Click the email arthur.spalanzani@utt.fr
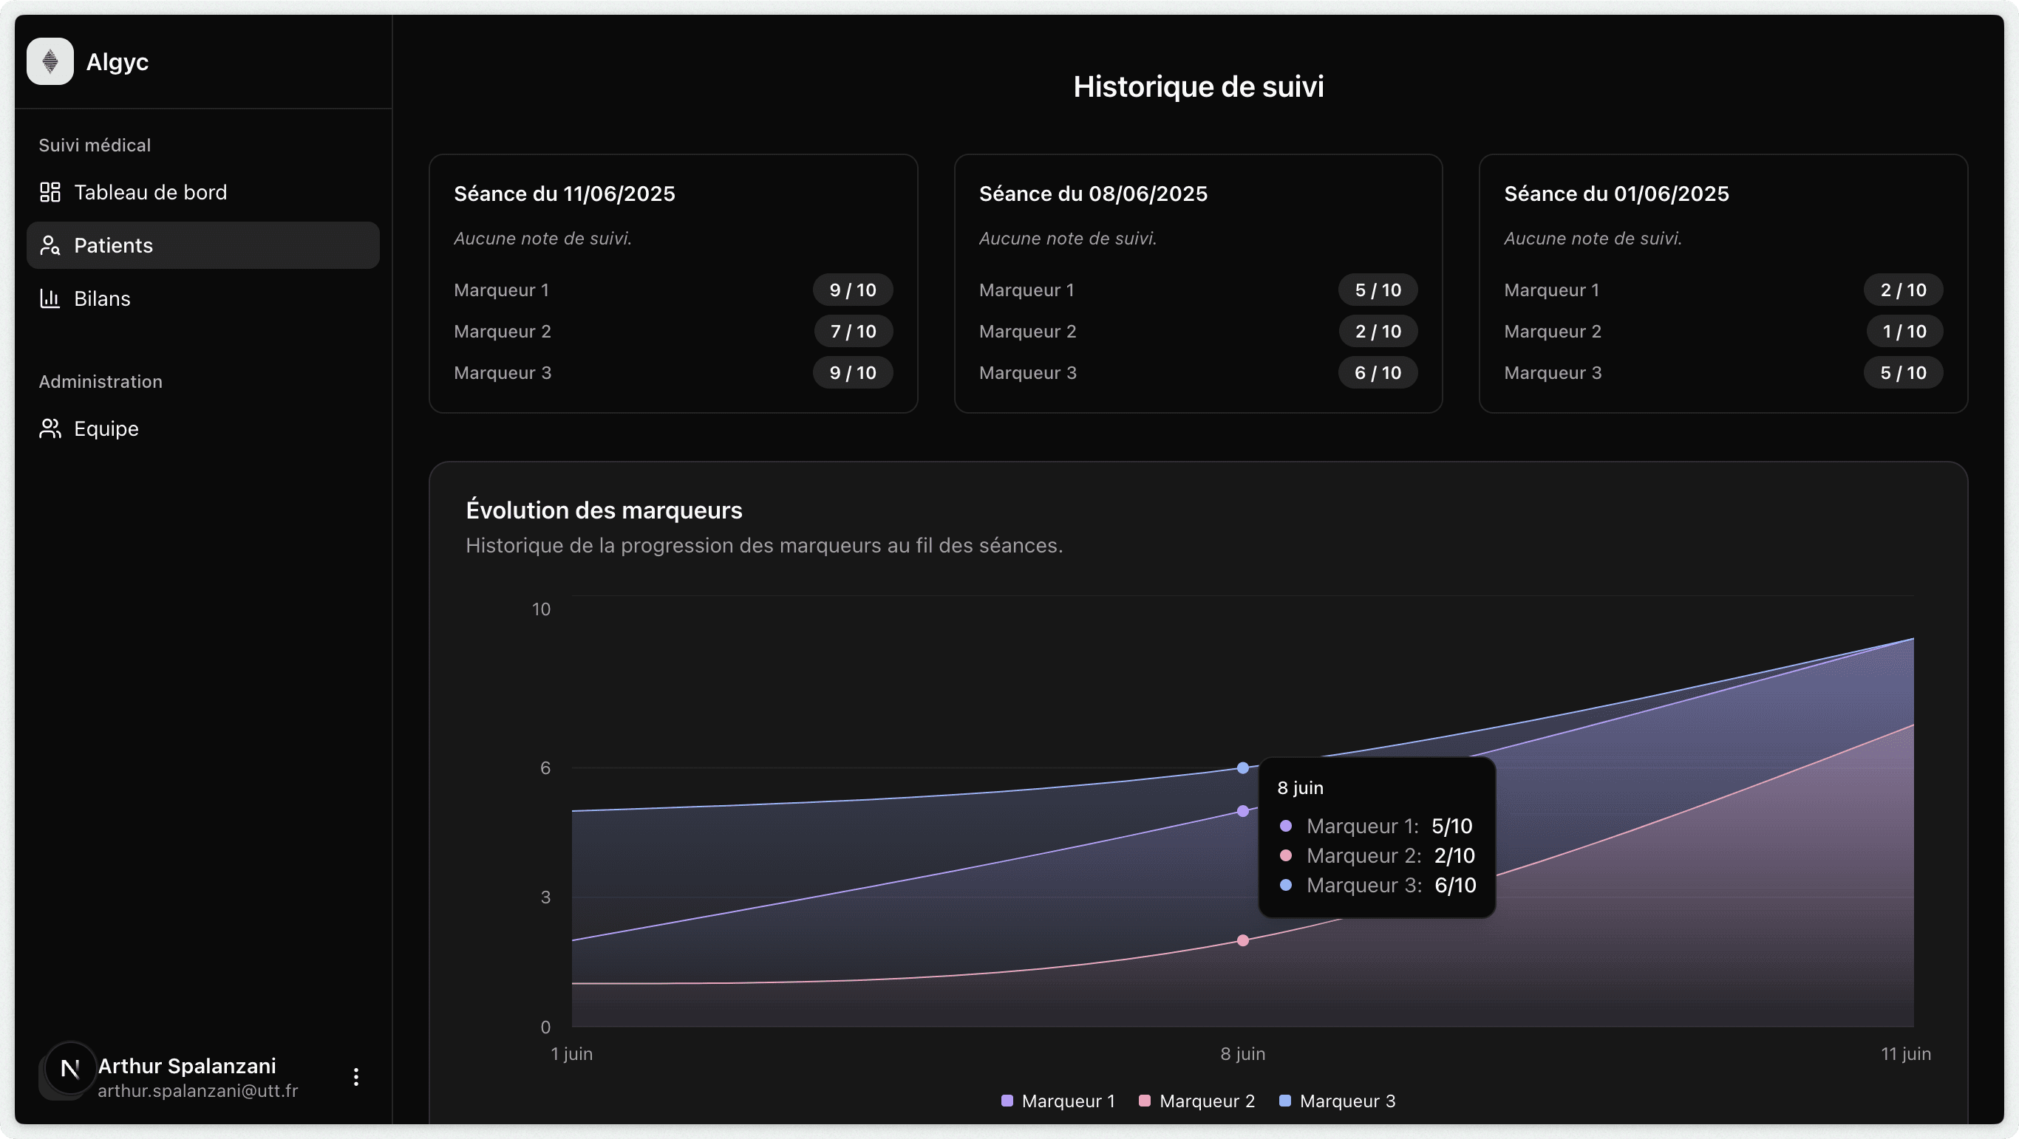The height and width of the screenshot is (1139, 2019). [x=197, y=1090]
